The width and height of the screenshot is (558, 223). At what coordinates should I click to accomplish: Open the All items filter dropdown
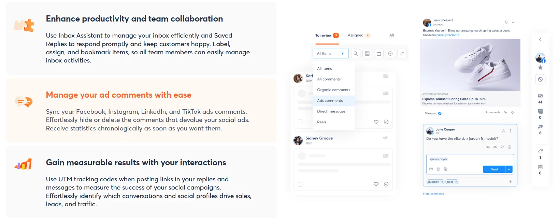[x=330, y=54]
